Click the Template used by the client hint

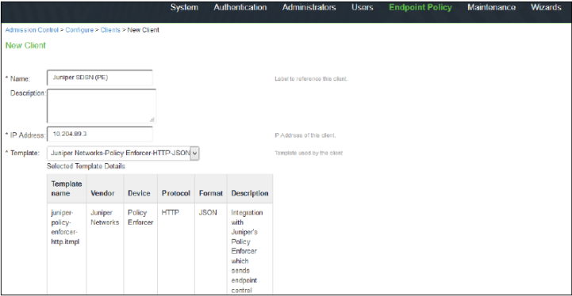(x=309, y=153)
